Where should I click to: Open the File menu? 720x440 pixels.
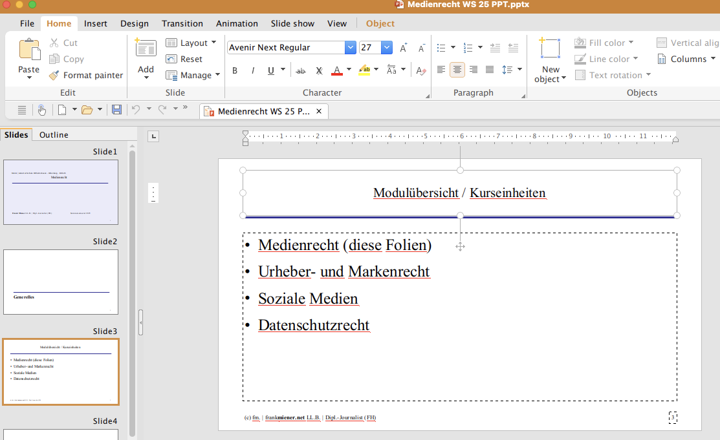tap(27, 23)
